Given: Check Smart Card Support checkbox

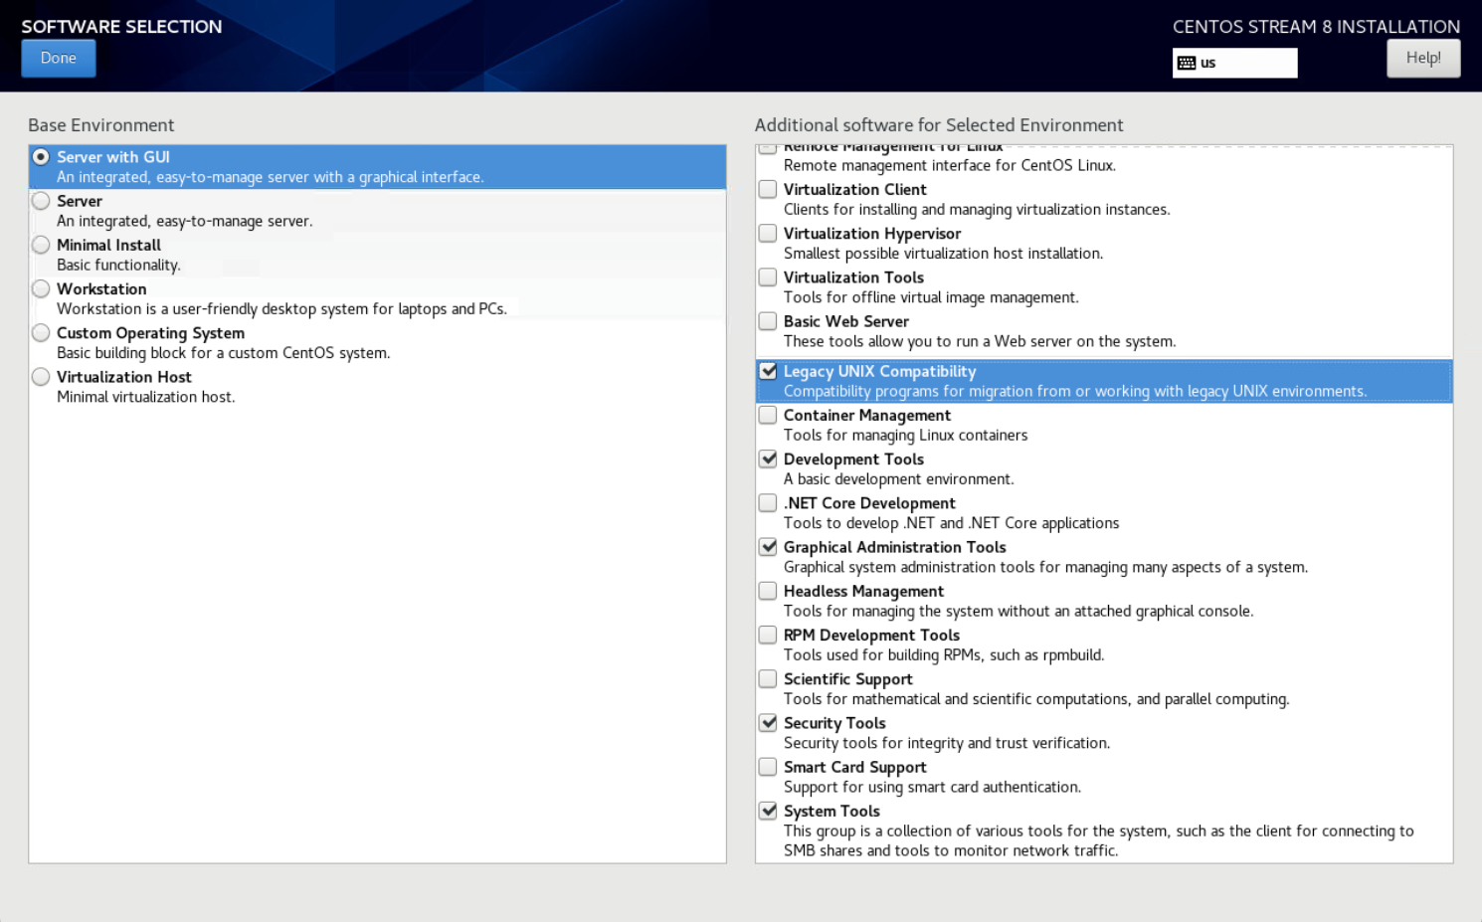Looking at the screenshot, I should pos(768,766).
